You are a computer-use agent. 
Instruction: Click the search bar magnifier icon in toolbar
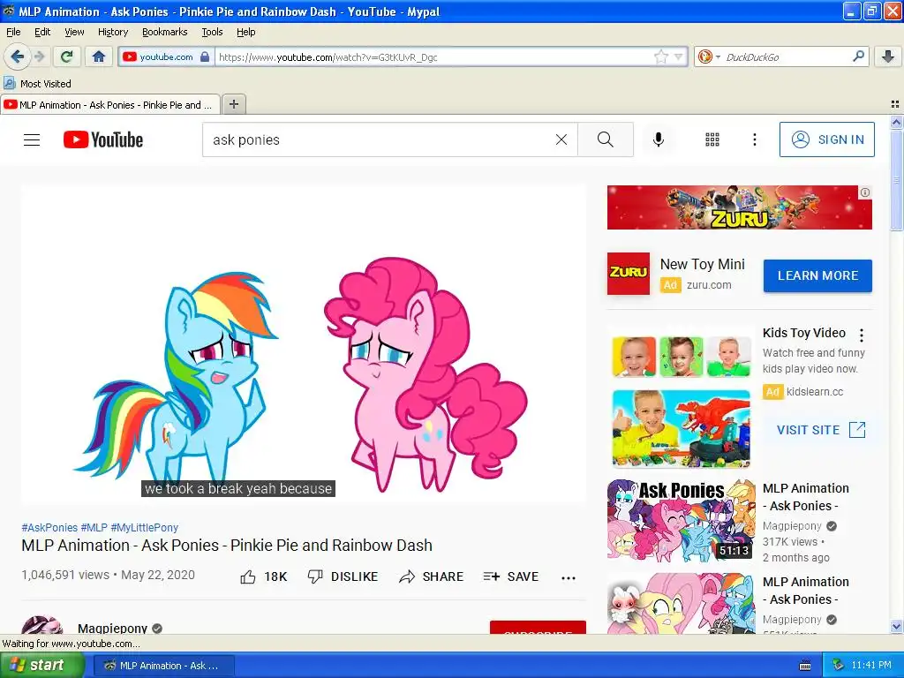coord(858,56)
